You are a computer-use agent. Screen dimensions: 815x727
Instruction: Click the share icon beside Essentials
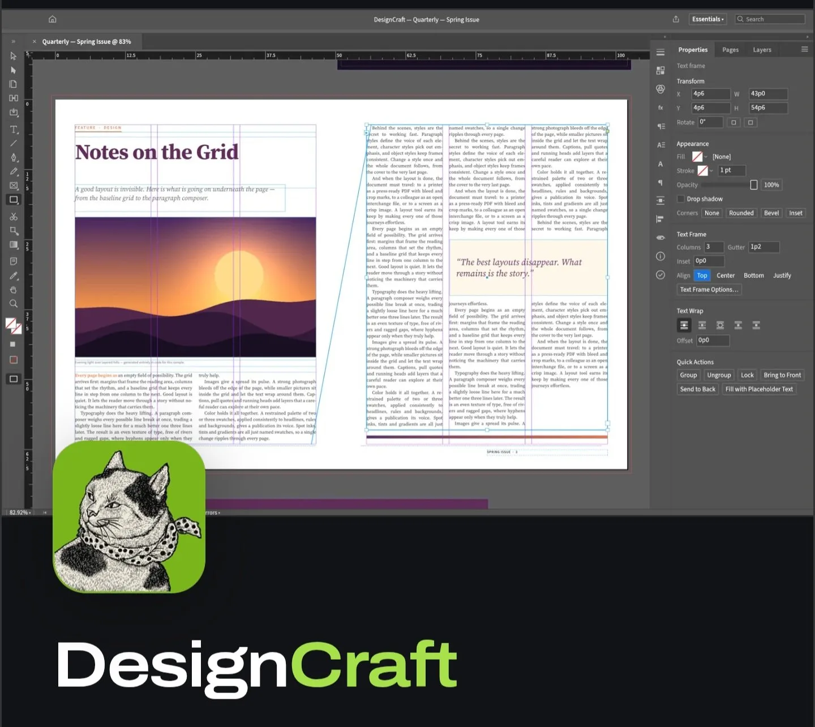pyautogui.click(x=676, y=19)
